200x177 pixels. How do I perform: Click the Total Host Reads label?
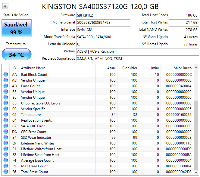pos(155,15)
